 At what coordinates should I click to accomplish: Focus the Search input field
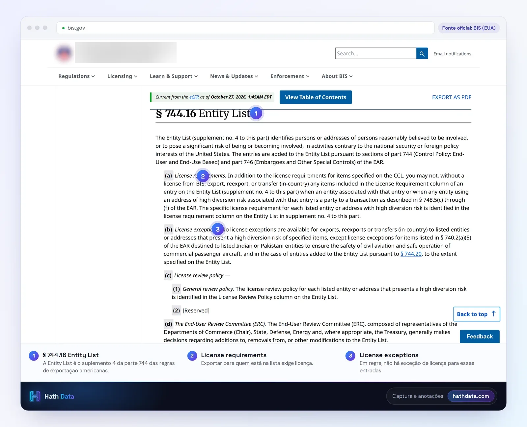coord(376,54)
